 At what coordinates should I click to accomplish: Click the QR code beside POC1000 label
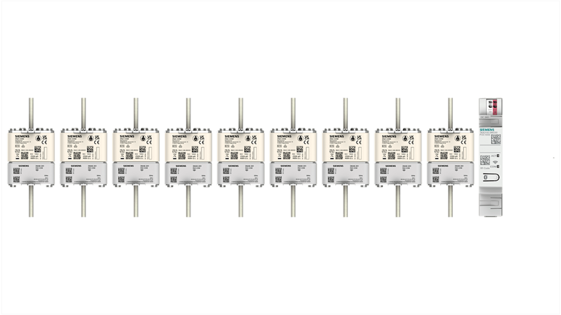[x=495, y=139]
